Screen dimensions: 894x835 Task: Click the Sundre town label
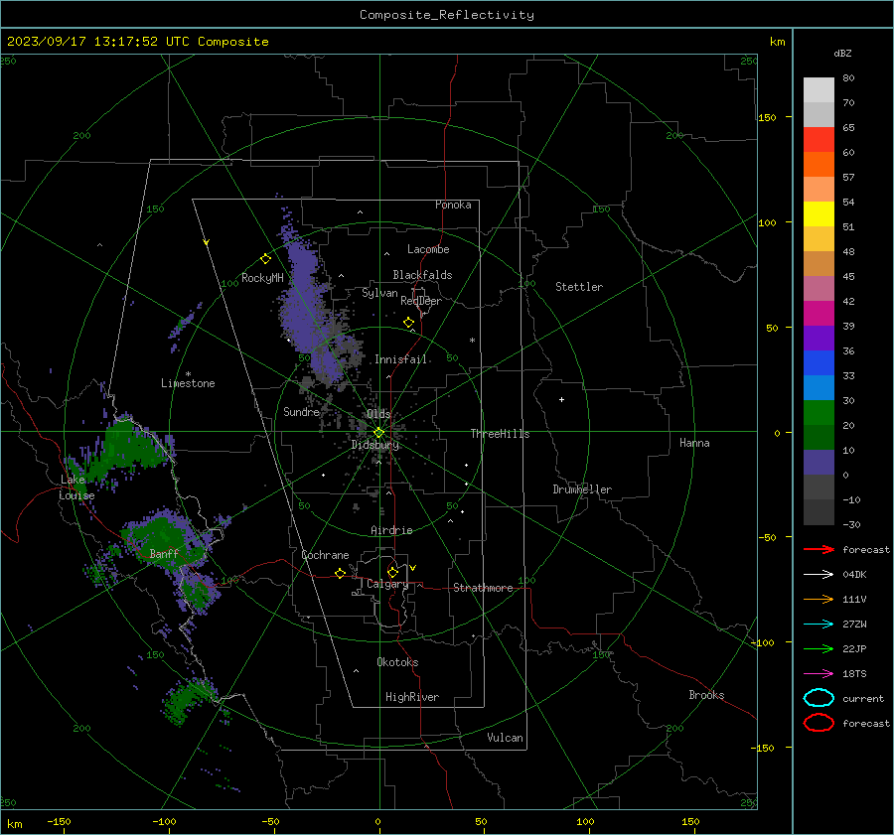302,412
